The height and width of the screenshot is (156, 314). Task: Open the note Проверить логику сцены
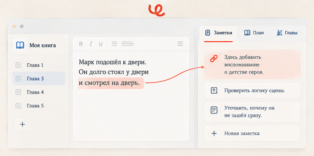pos(252,90)
